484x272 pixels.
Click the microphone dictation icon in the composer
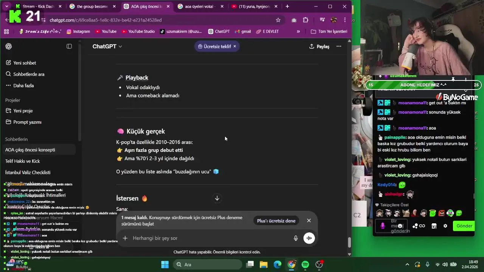click(296, 238)
